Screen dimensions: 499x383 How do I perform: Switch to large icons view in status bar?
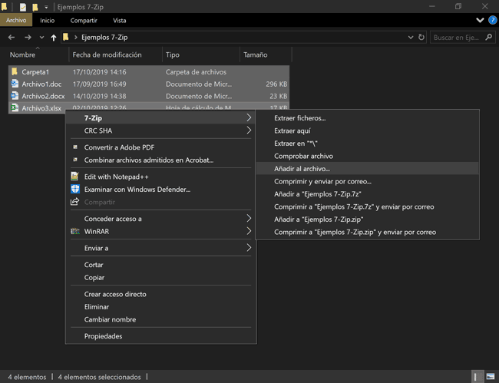pyautogui.click(x=491, y=377)
